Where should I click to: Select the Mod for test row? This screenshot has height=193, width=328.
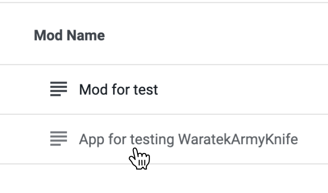[x=164, y=90]
